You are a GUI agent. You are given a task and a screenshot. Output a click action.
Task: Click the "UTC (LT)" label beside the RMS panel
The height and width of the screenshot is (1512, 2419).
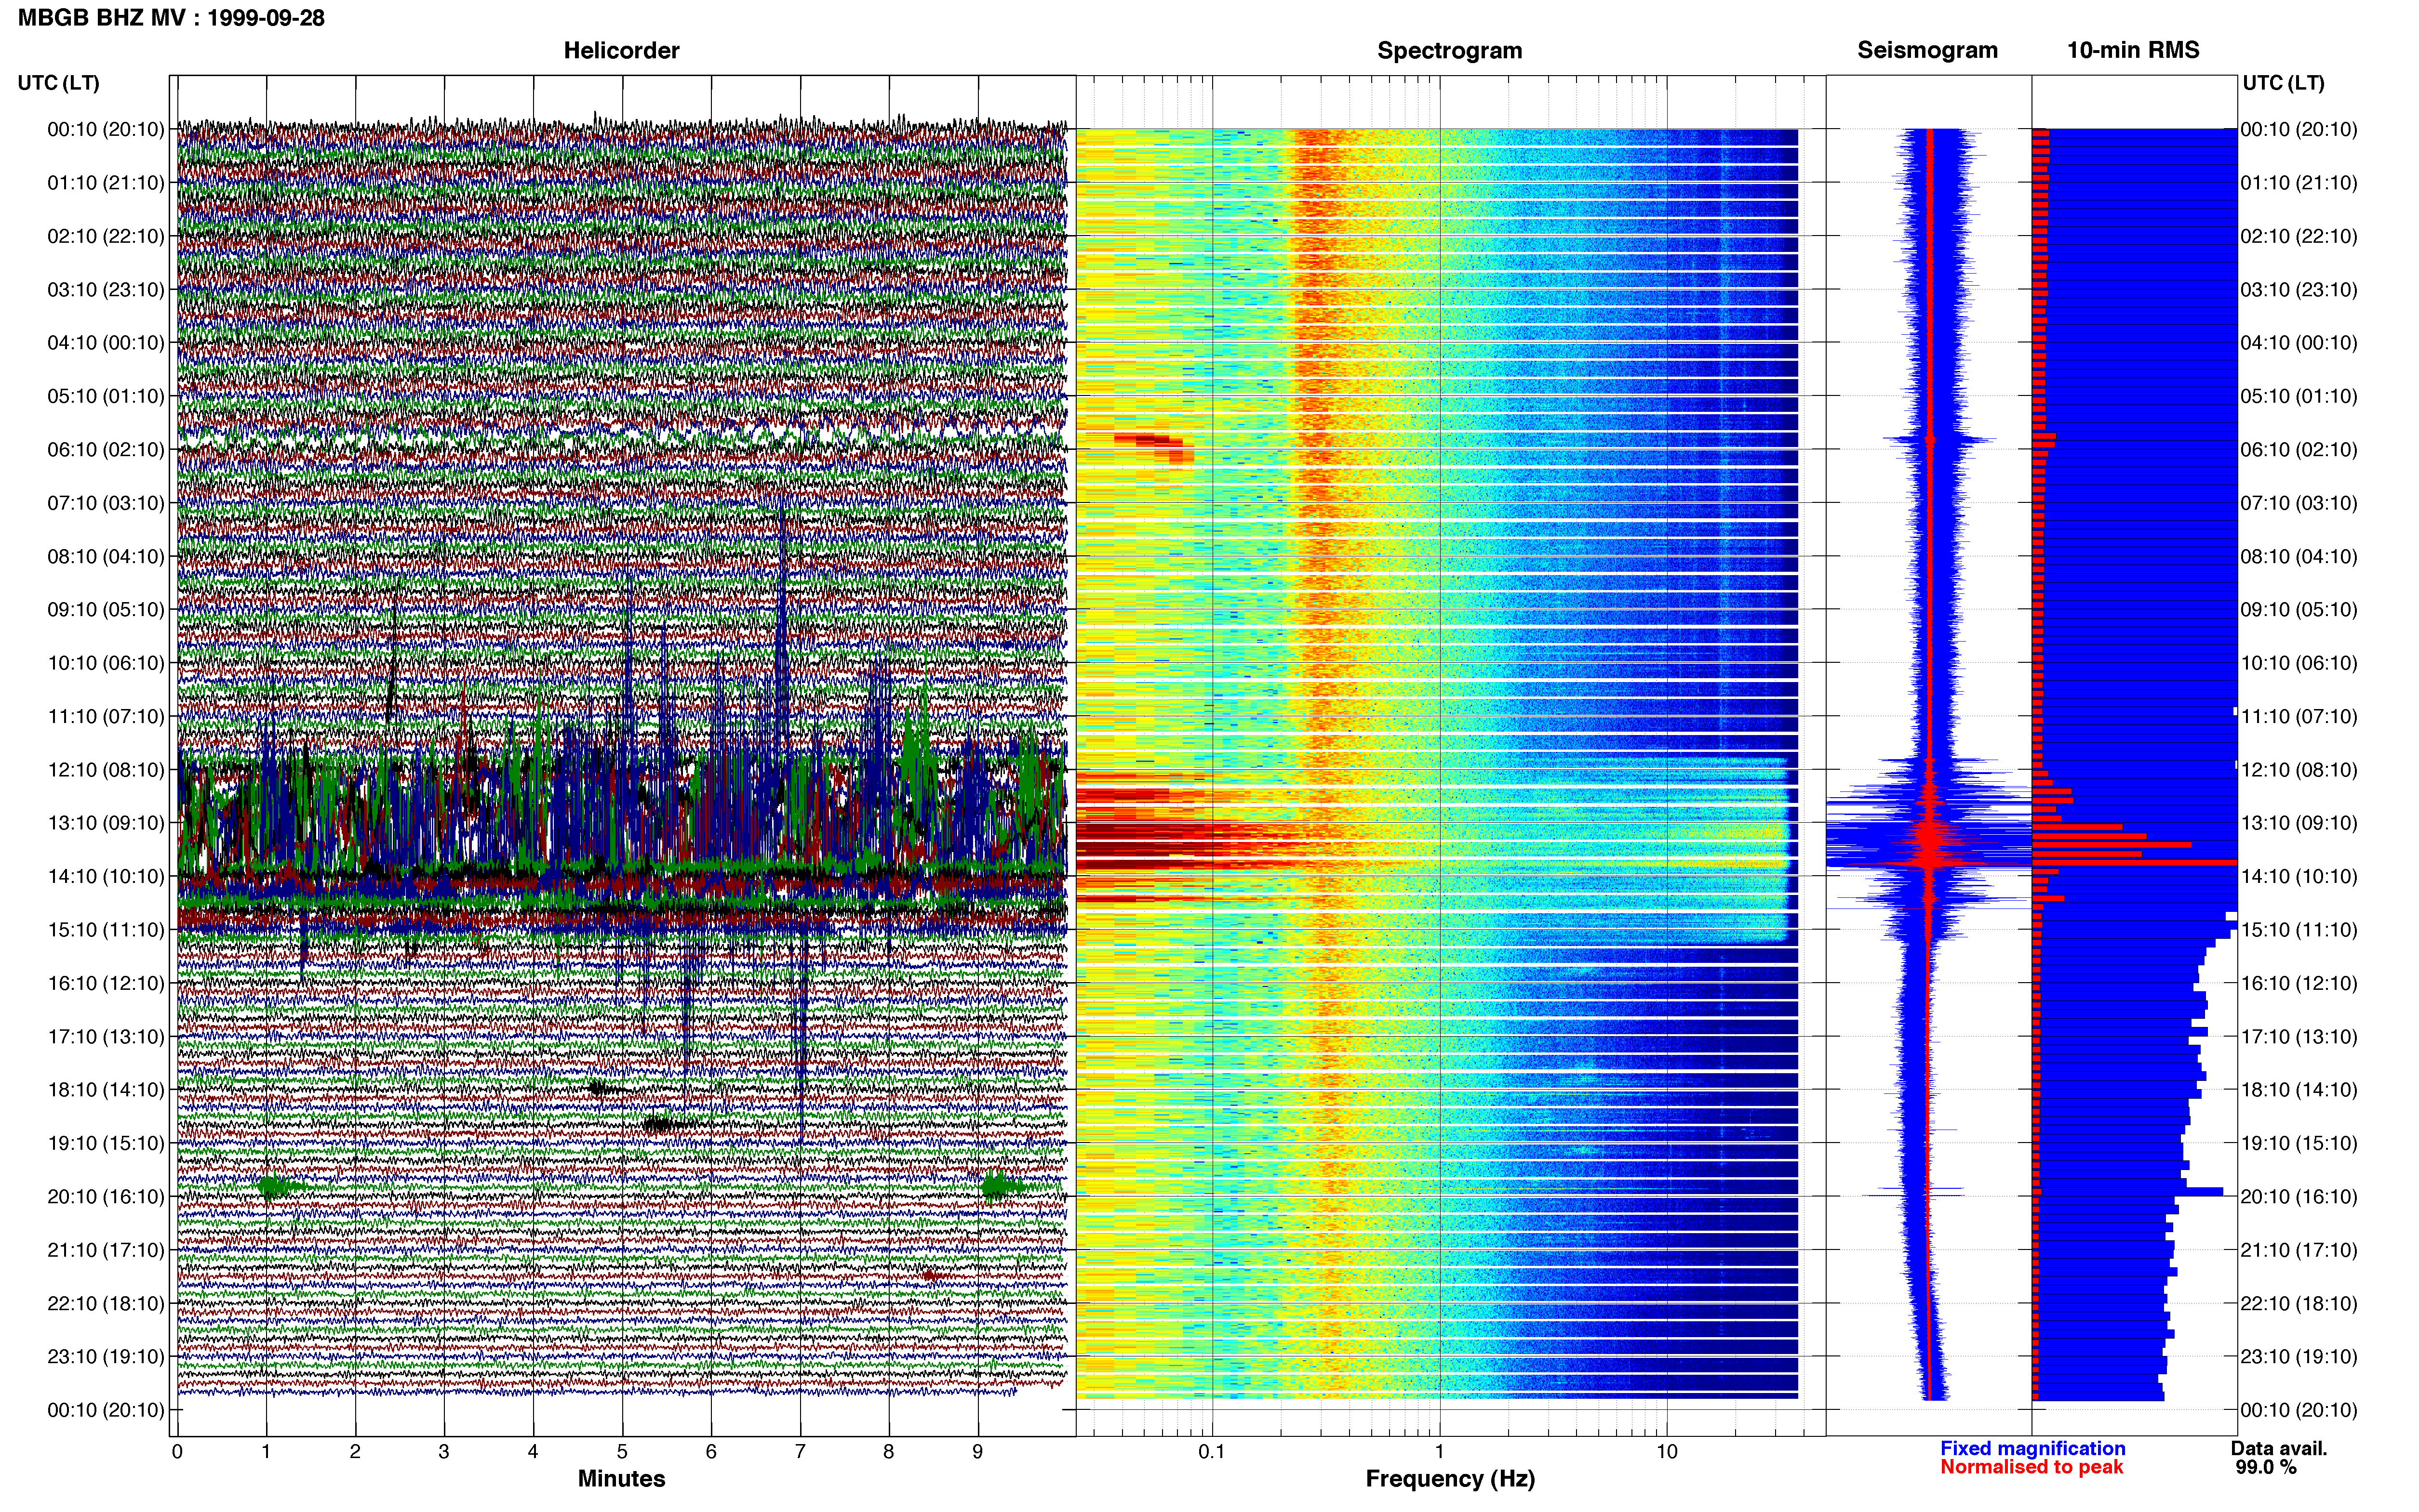[2283, 83]
